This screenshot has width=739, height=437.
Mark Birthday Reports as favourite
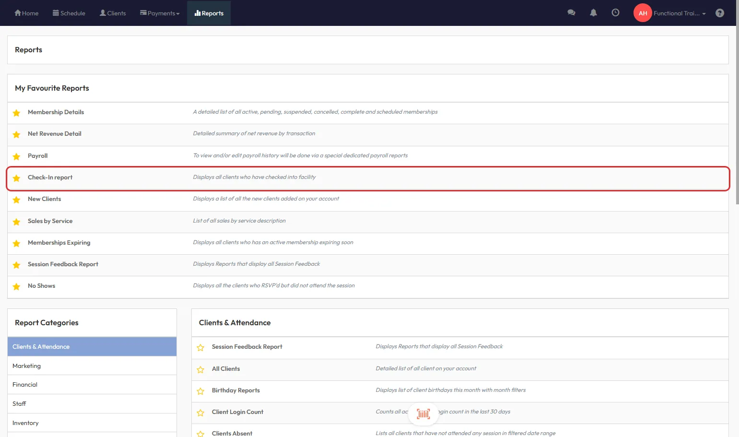point(200,391)
